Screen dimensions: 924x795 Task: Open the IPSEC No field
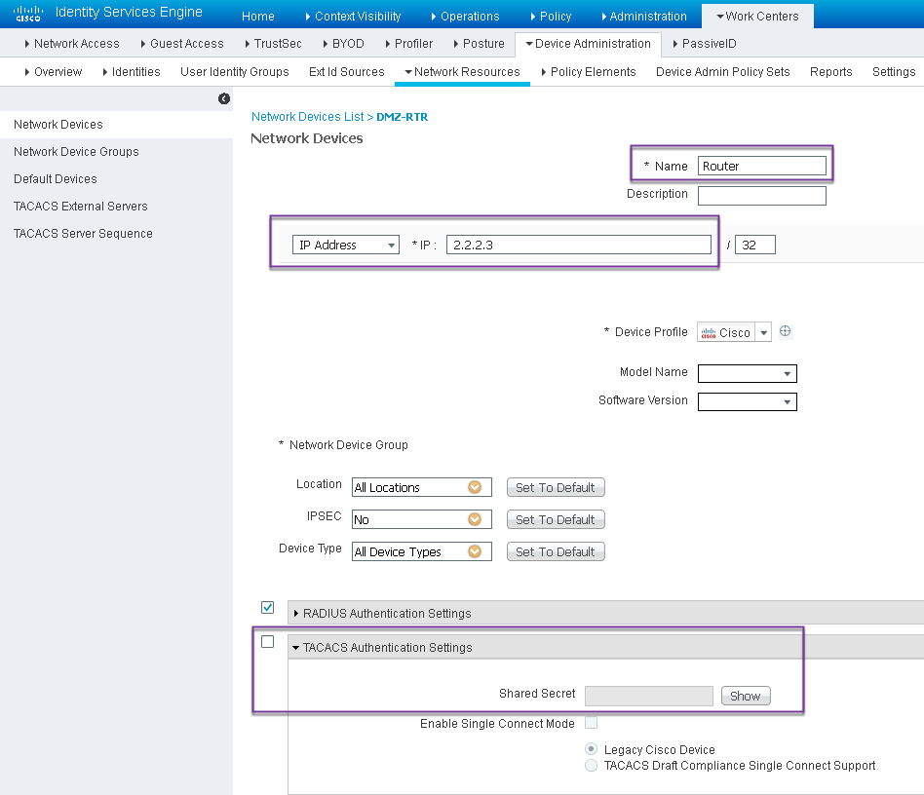click(422, 519)
